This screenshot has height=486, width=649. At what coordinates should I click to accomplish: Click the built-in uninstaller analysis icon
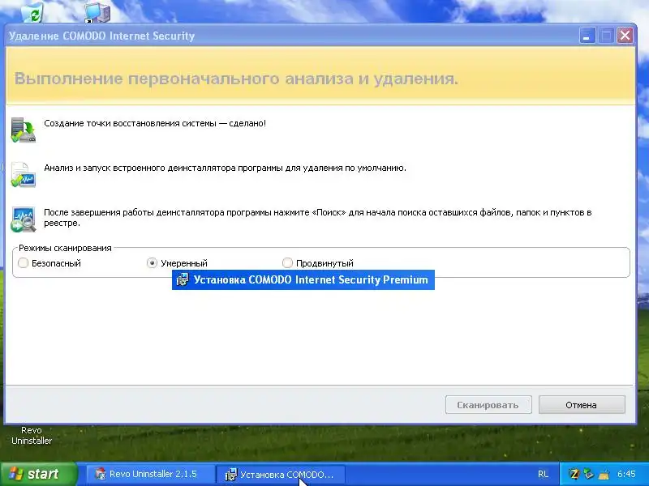tap(24, 175)
